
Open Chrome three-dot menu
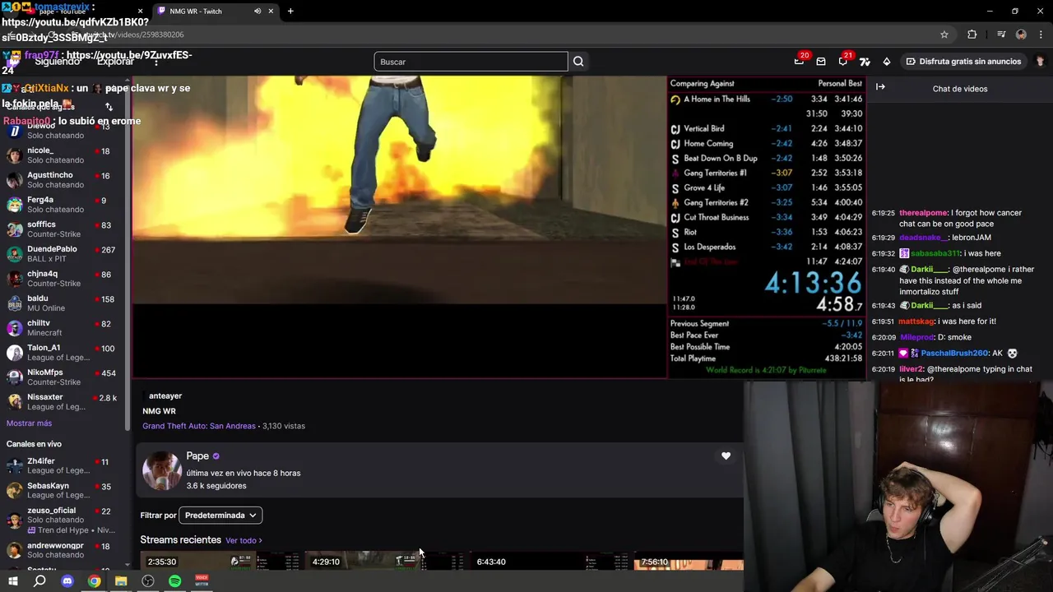1039,35
